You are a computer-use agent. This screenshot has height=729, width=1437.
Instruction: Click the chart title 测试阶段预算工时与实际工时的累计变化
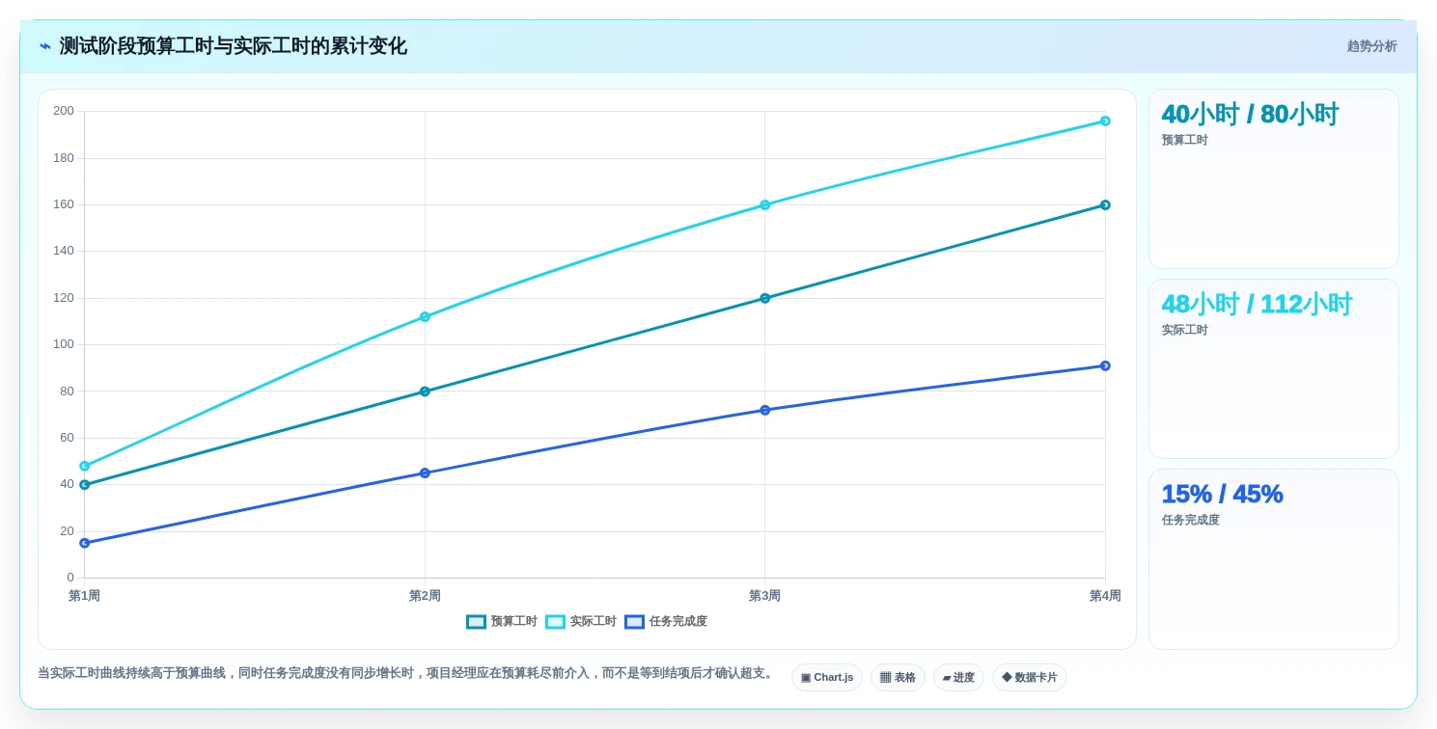click(233, 46)
